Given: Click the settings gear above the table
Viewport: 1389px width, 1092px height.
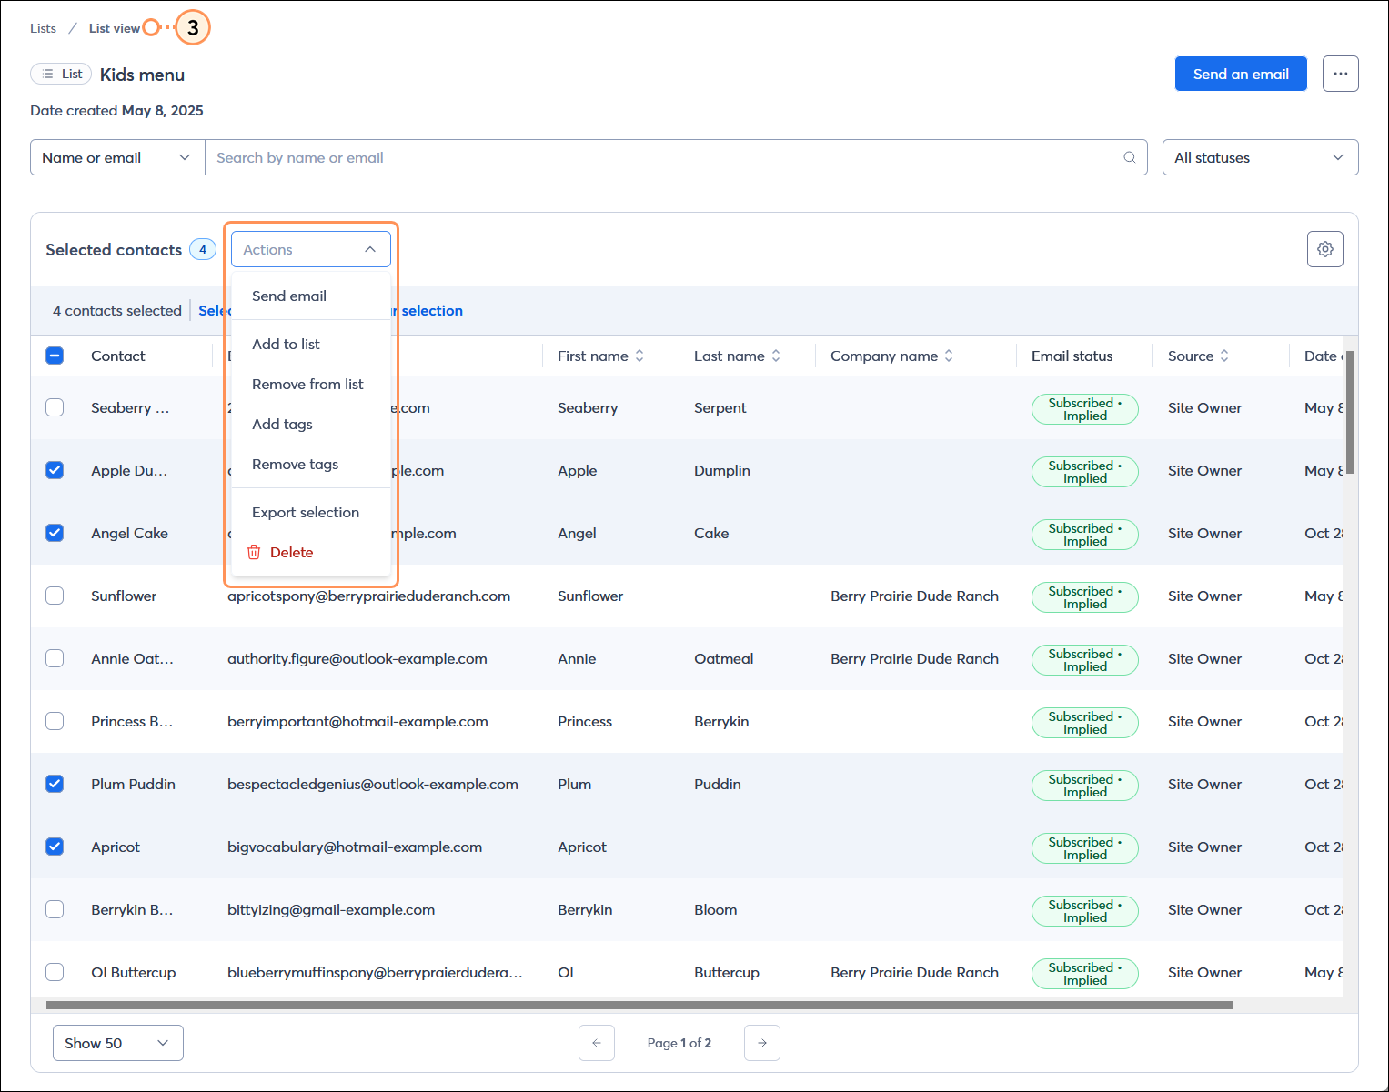Looking at the screenshot, I should coord(1324,248).
